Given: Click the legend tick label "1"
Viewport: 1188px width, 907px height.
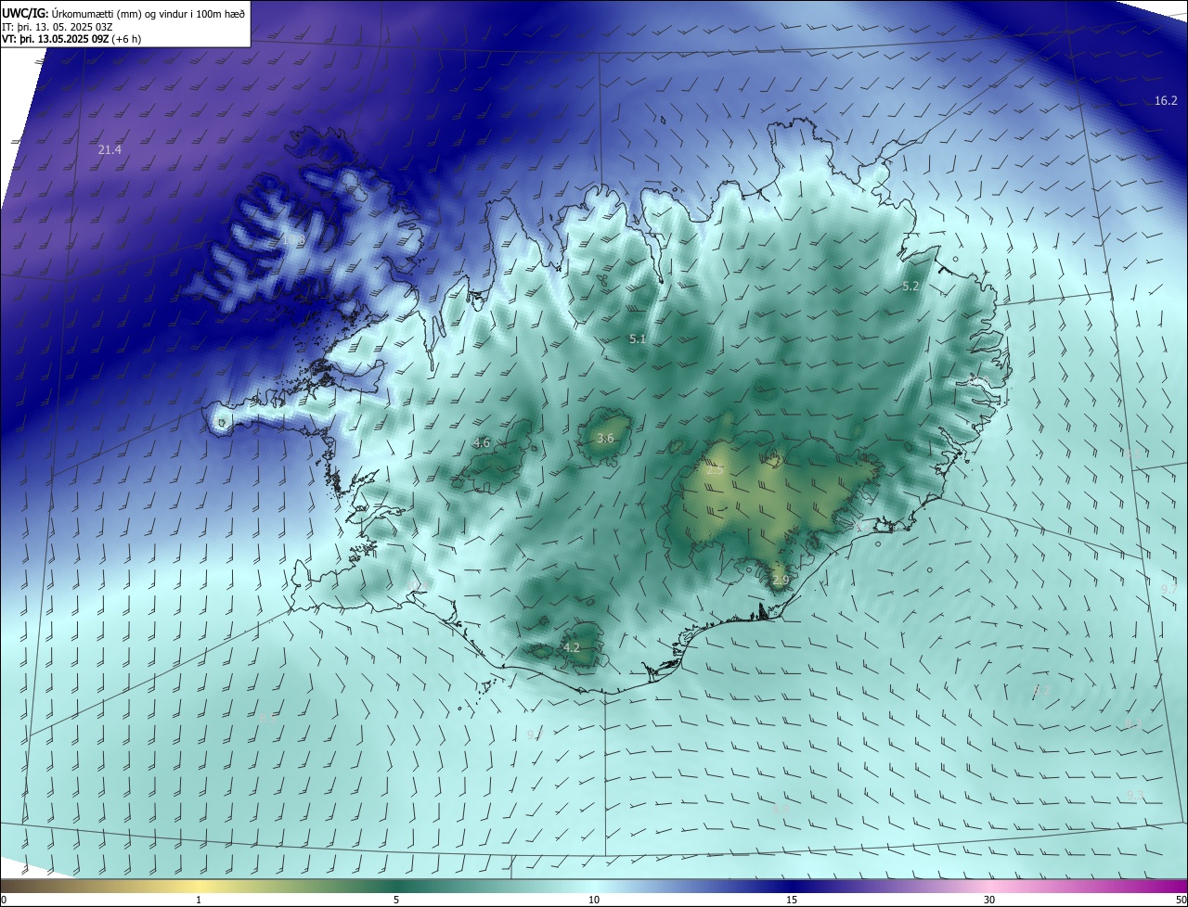Looking at the screenshot, I should (x=199, y=900).
